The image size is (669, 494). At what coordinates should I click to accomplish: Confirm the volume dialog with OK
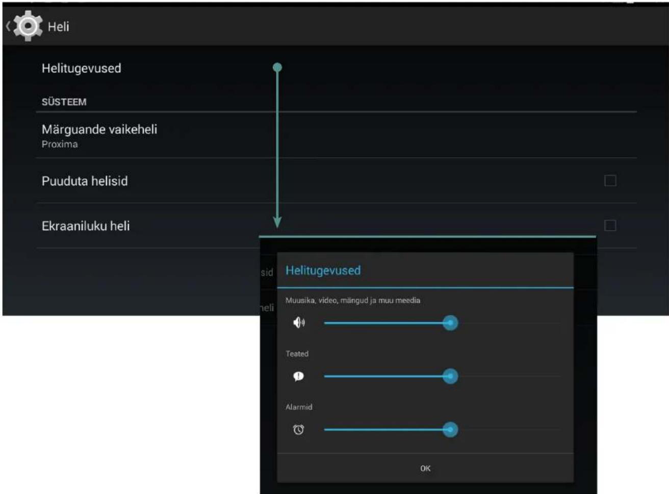pyautogui.click(x=425, y=468)
